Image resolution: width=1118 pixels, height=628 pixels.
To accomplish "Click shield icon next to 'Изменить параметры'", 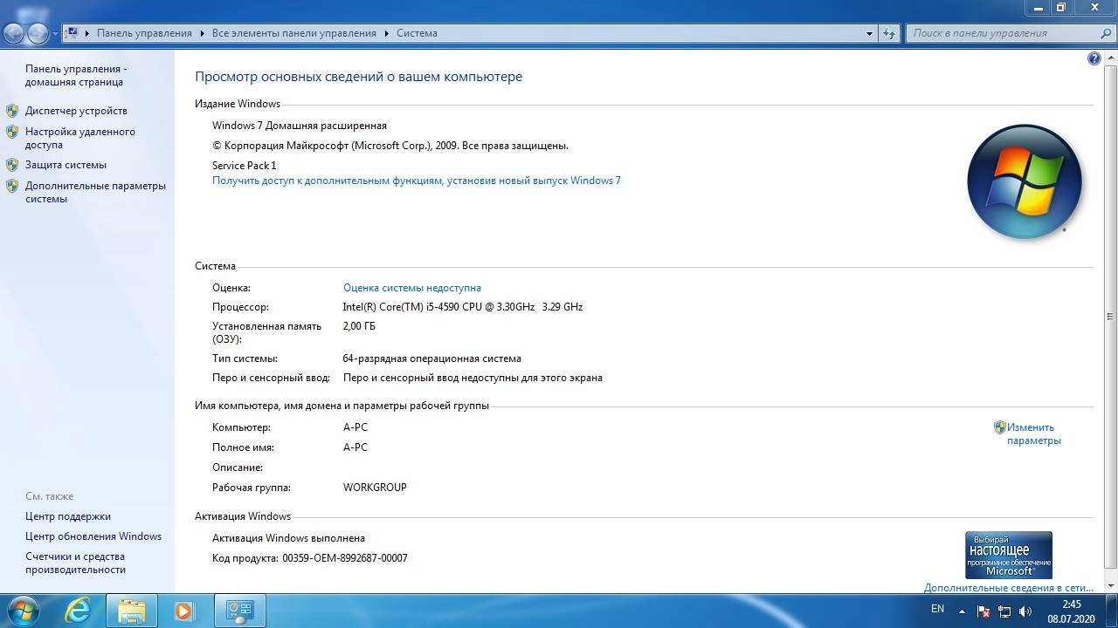I will pyautogui.click(x=1000, y=427).
